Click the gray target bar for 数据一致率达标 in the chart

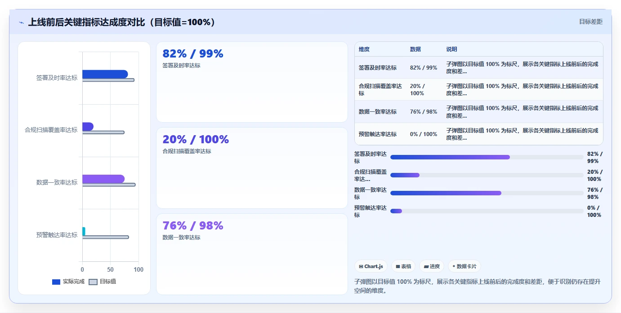(109, 185)
